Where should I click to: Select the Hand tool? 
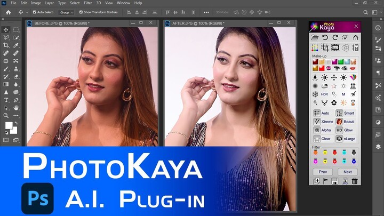tap(16, 108)
